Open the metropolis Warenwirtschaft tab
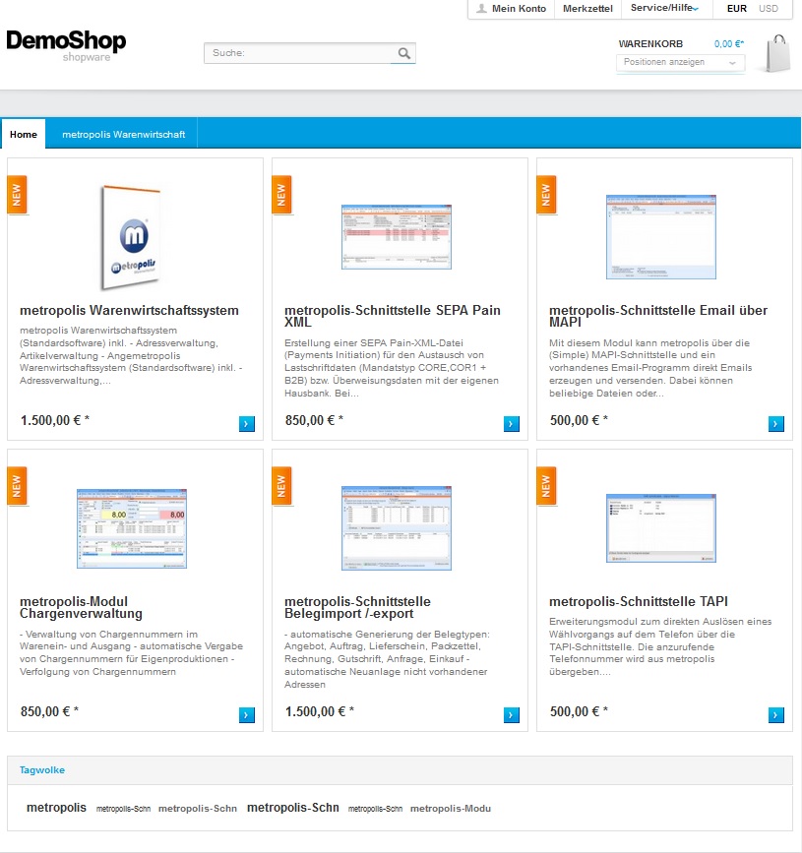The height and width of the screenshot is (853, 802). (123, 134)
